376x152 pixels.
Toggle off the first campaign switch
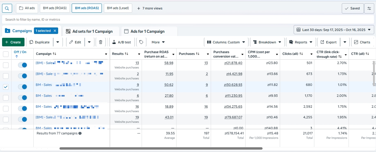tap(22, 65)
